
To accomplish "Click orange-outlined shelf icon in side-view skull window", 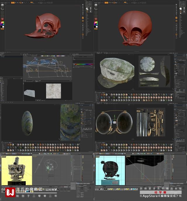I will pyautogui.click(x=83, y=34).
